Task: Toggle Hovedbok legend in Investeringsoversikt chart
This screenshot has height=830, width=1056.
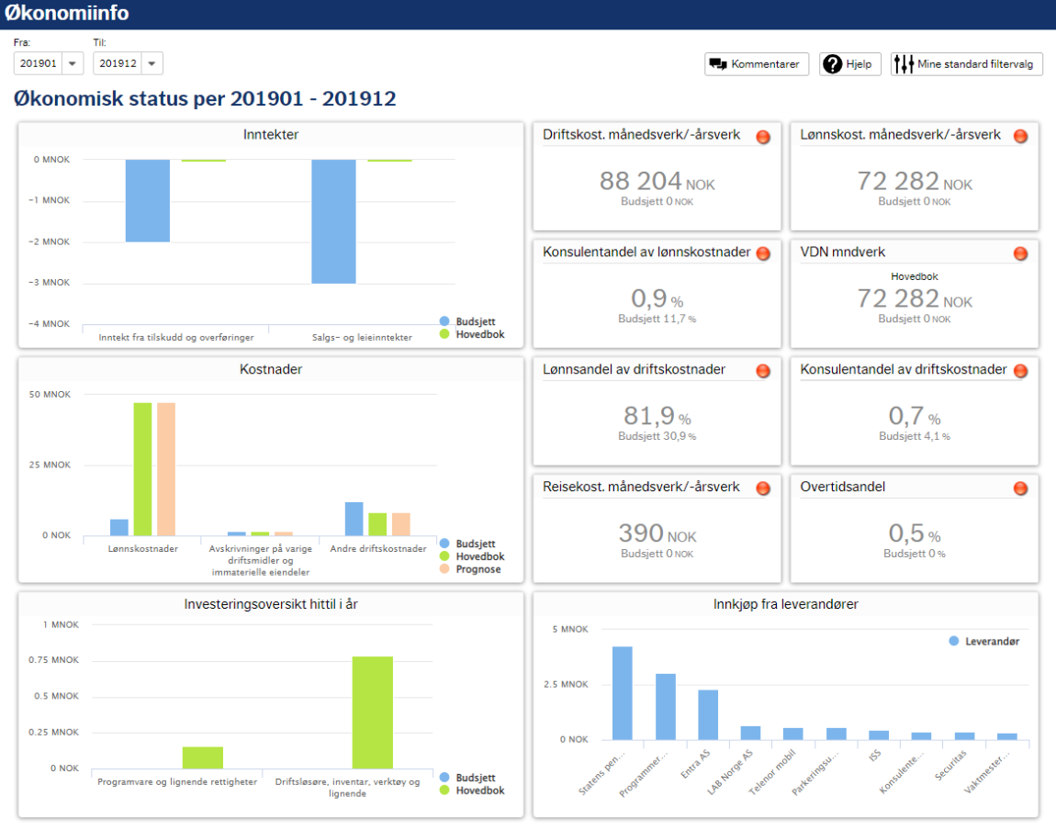Action: (x=472, y=791)
